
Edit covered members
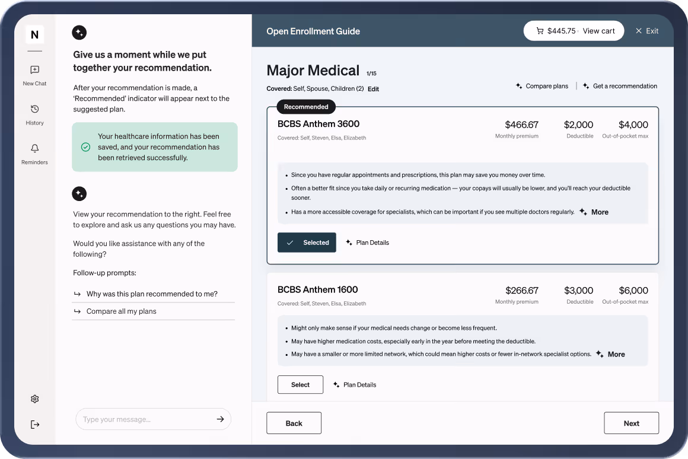pyautogui.click(x=374, y=88)
